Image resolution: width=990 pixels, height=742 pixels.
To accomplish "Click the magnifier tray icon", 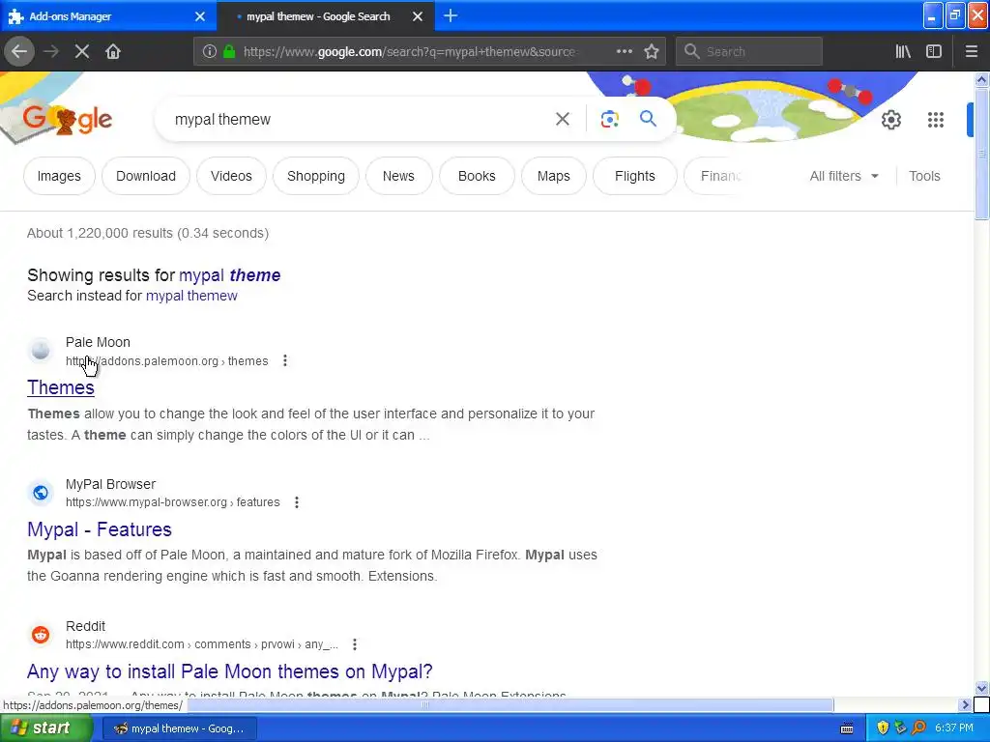I will pos(918,728).
